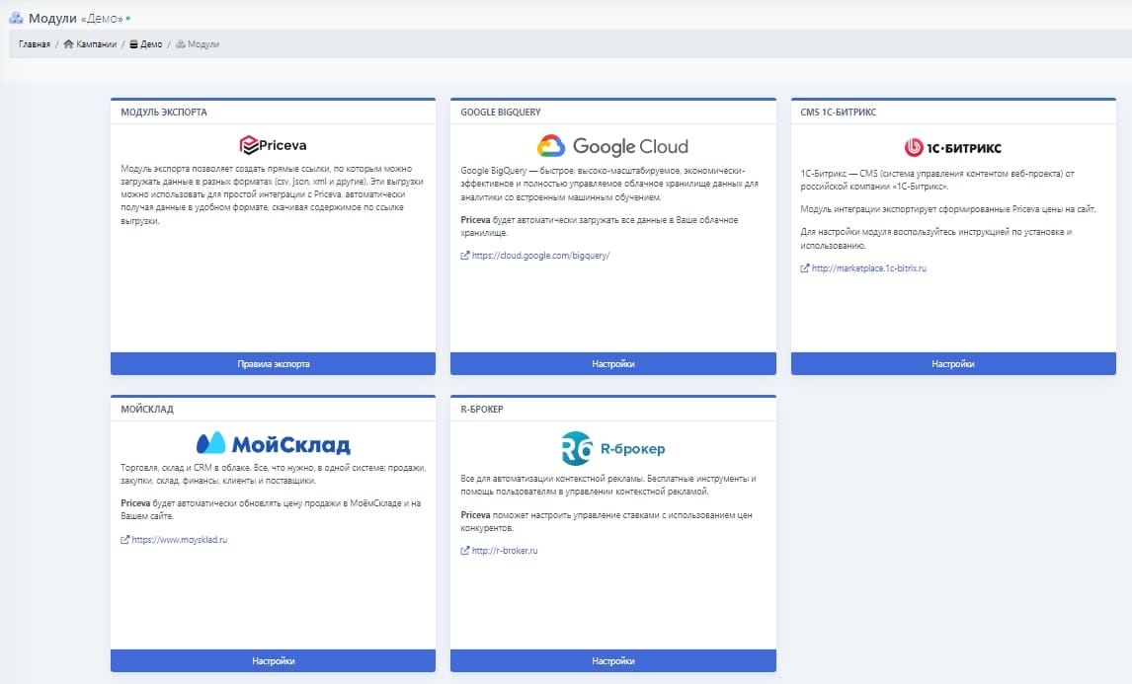This screenshot has height=684, width=1132.
Task: Click the database icon before Демо breadcrumb
Action: pyautogui.click(x=134, y=44)
